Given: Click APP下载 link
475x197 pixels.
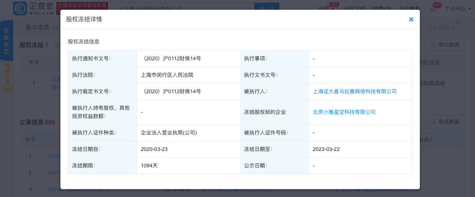Looking at the screenshot, I should click(x=355, y=8).
